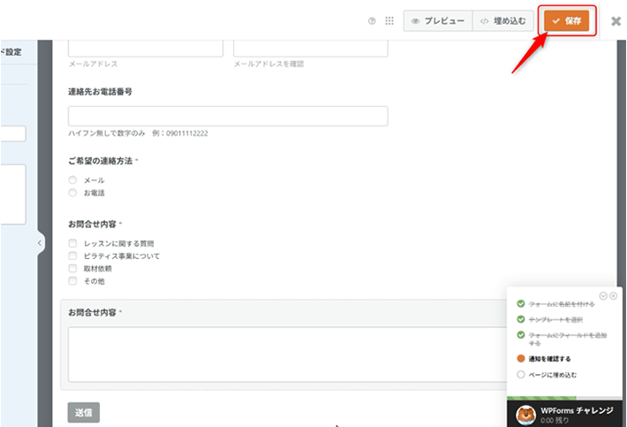The height and width of the screenshot is (427, 627).
Task: Check the ピラティス事業について checkbox
Action: click(x=72, y=255)
